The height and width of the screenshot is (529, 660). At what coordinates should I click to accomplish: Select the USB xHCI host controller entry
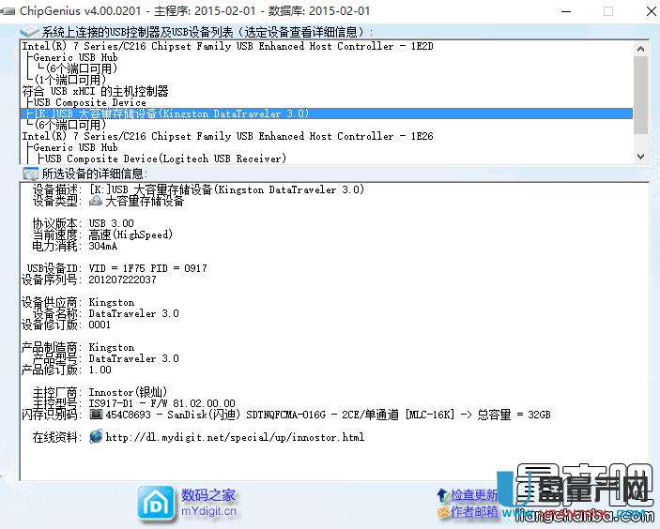(x=95, y=91)
